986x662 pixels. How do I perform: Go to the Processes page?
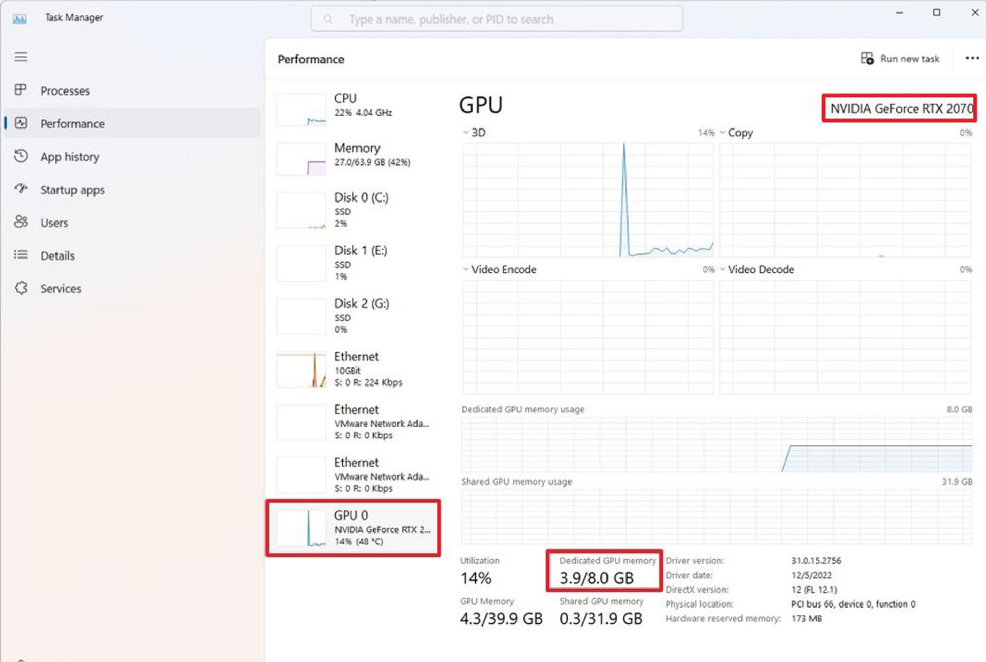[132, 90]
